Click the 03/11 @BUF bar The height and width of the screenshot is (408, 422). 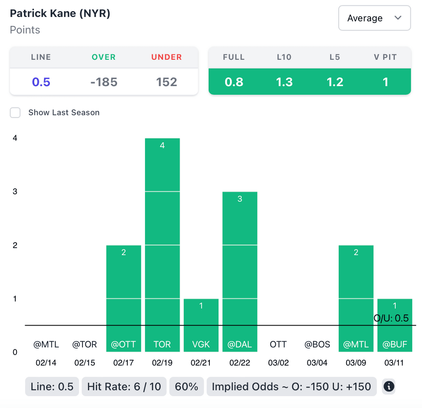(395, 334)
